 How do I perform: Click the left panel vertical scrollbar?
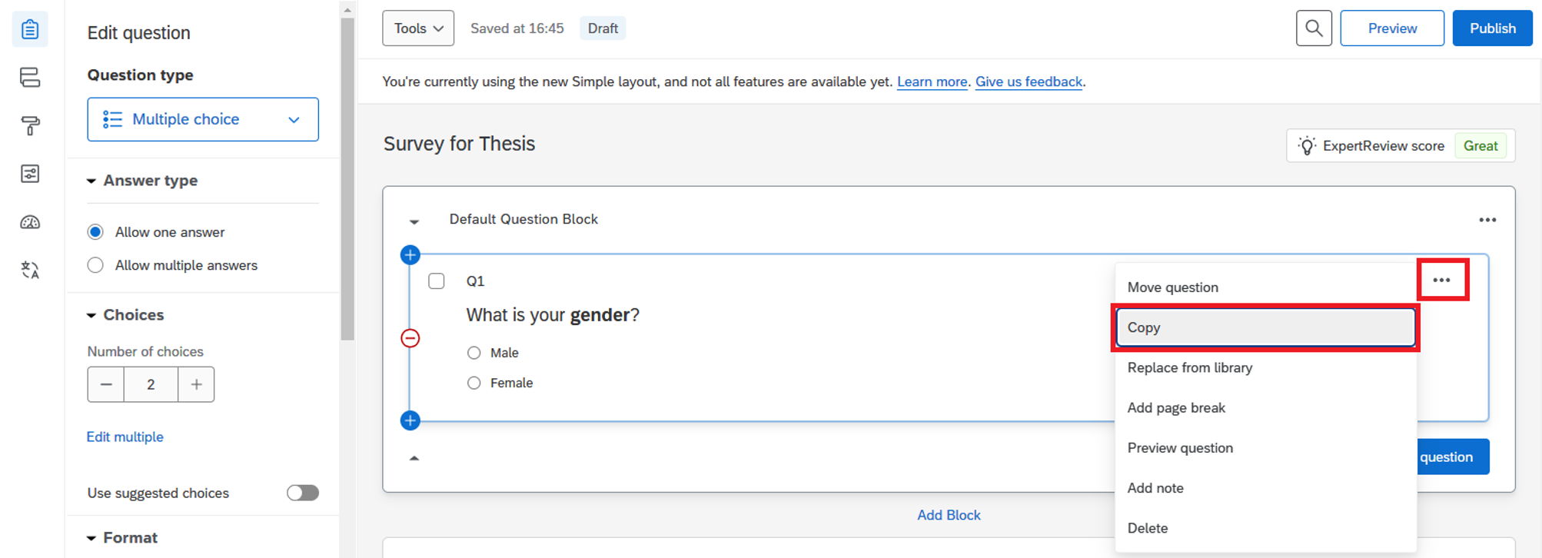pyautogui.click(x=347, y=177)
